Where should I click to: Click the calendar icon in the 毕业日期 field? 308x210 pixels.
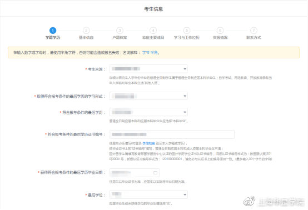[155, 173]
